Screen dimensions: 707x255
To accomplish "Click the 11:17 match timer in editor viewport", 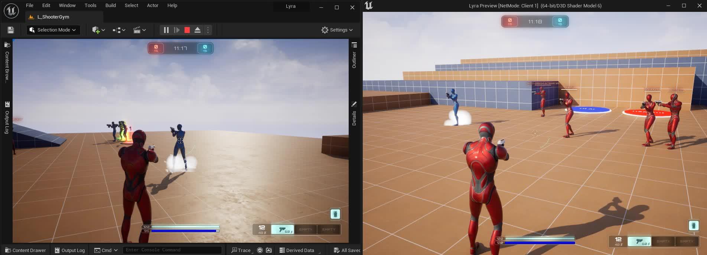I will 180,48.
